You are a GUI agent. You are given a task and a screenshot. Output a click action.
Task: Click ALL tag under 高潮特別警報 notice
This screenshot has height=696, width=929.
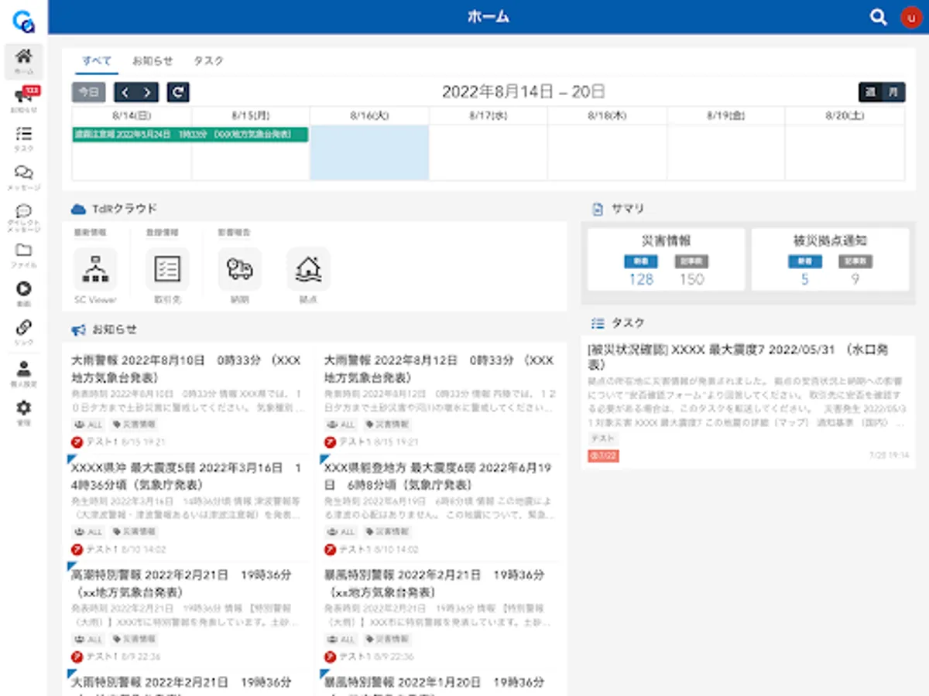tap(88, 640)
